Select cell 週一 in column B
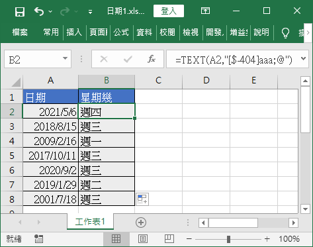Image resolution: width=313 pixels, height=247 pixels. (107, 141)
